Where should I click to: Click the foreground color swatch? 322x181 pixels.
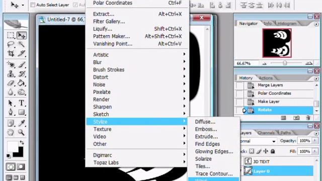pyautogui.click(x=12, y=146)
